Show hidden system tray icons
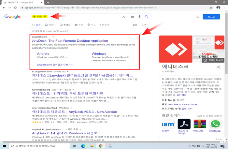 click(x=190, y=146)
